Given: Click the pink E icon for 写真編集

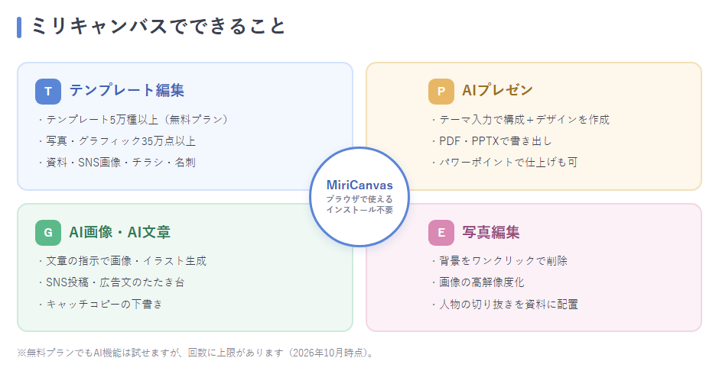Looking at the screenshot, I should click(441, 233).
